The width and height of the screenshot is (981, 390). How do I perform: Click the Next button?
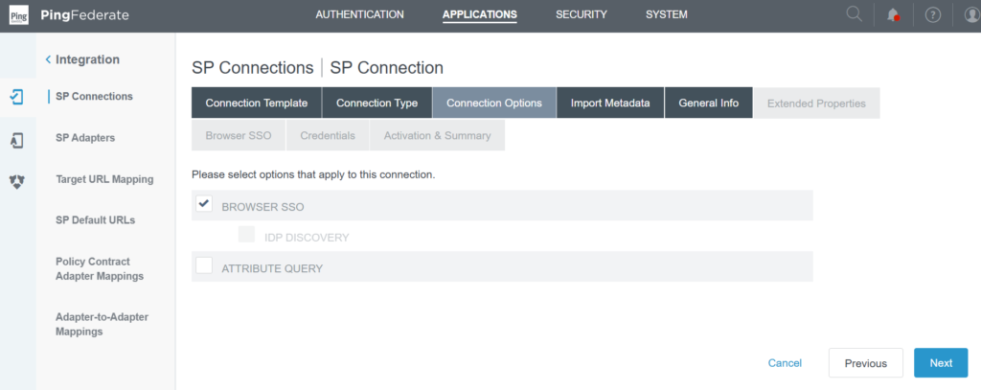click(x=941, y=363)
